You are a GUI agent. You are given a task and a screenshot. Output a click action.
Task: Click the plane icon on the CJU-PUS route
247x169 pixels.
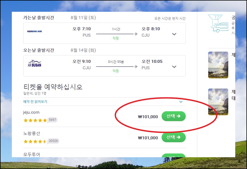tap(136, 67)
